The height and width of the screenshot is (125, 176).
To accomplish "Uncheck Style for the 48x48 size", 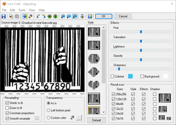I will (x=133, y=104).
